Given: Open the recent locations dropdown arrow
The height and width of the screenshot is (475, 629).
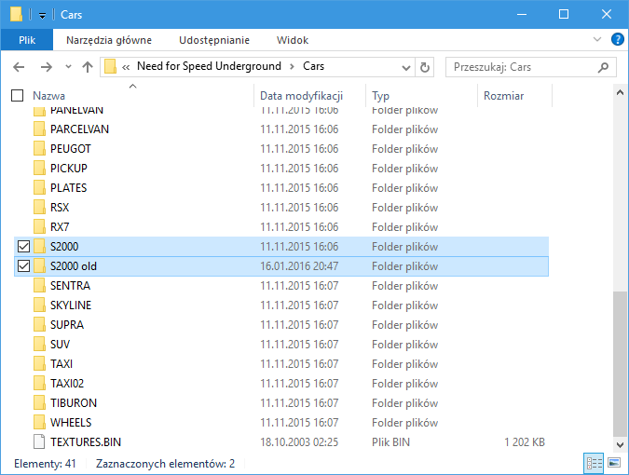Looking at the screenshot, I should 68,67.
